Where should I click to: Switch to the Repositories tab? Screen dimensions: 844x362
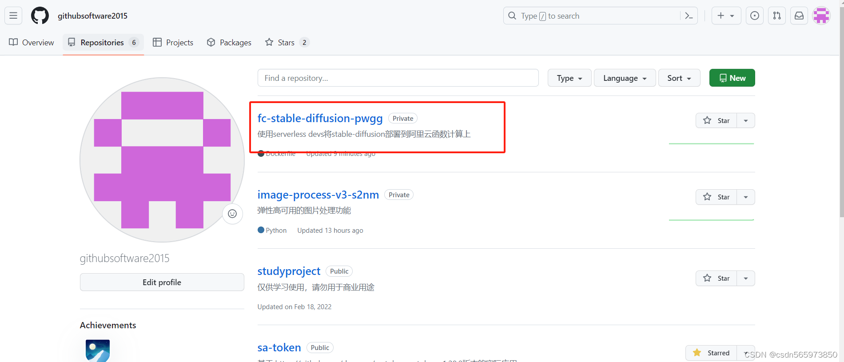point(103,42)
